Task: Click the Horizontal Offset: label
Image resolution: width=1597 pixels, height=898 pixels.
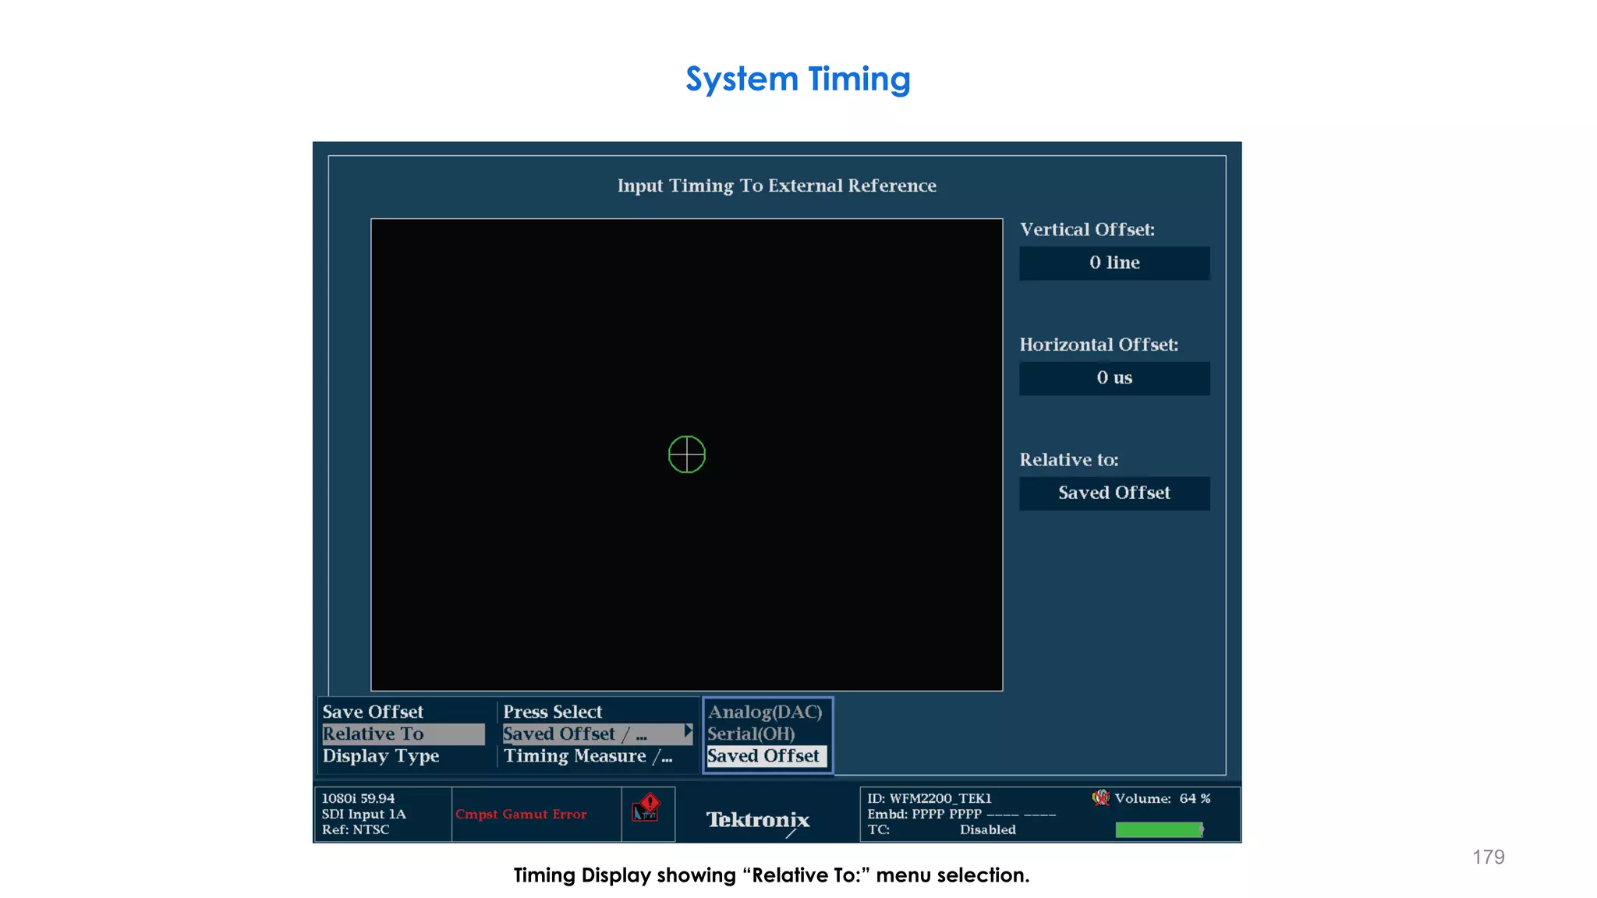Action: pos(1099,345)
